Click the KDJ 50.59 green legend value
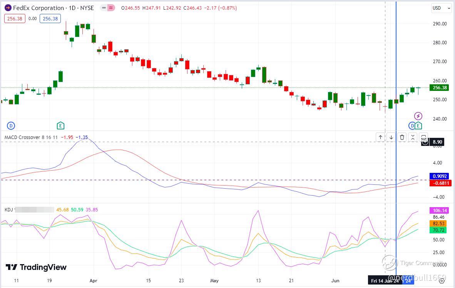The height and width of the screenshot is (288, 455). click(x=77, y=209)
